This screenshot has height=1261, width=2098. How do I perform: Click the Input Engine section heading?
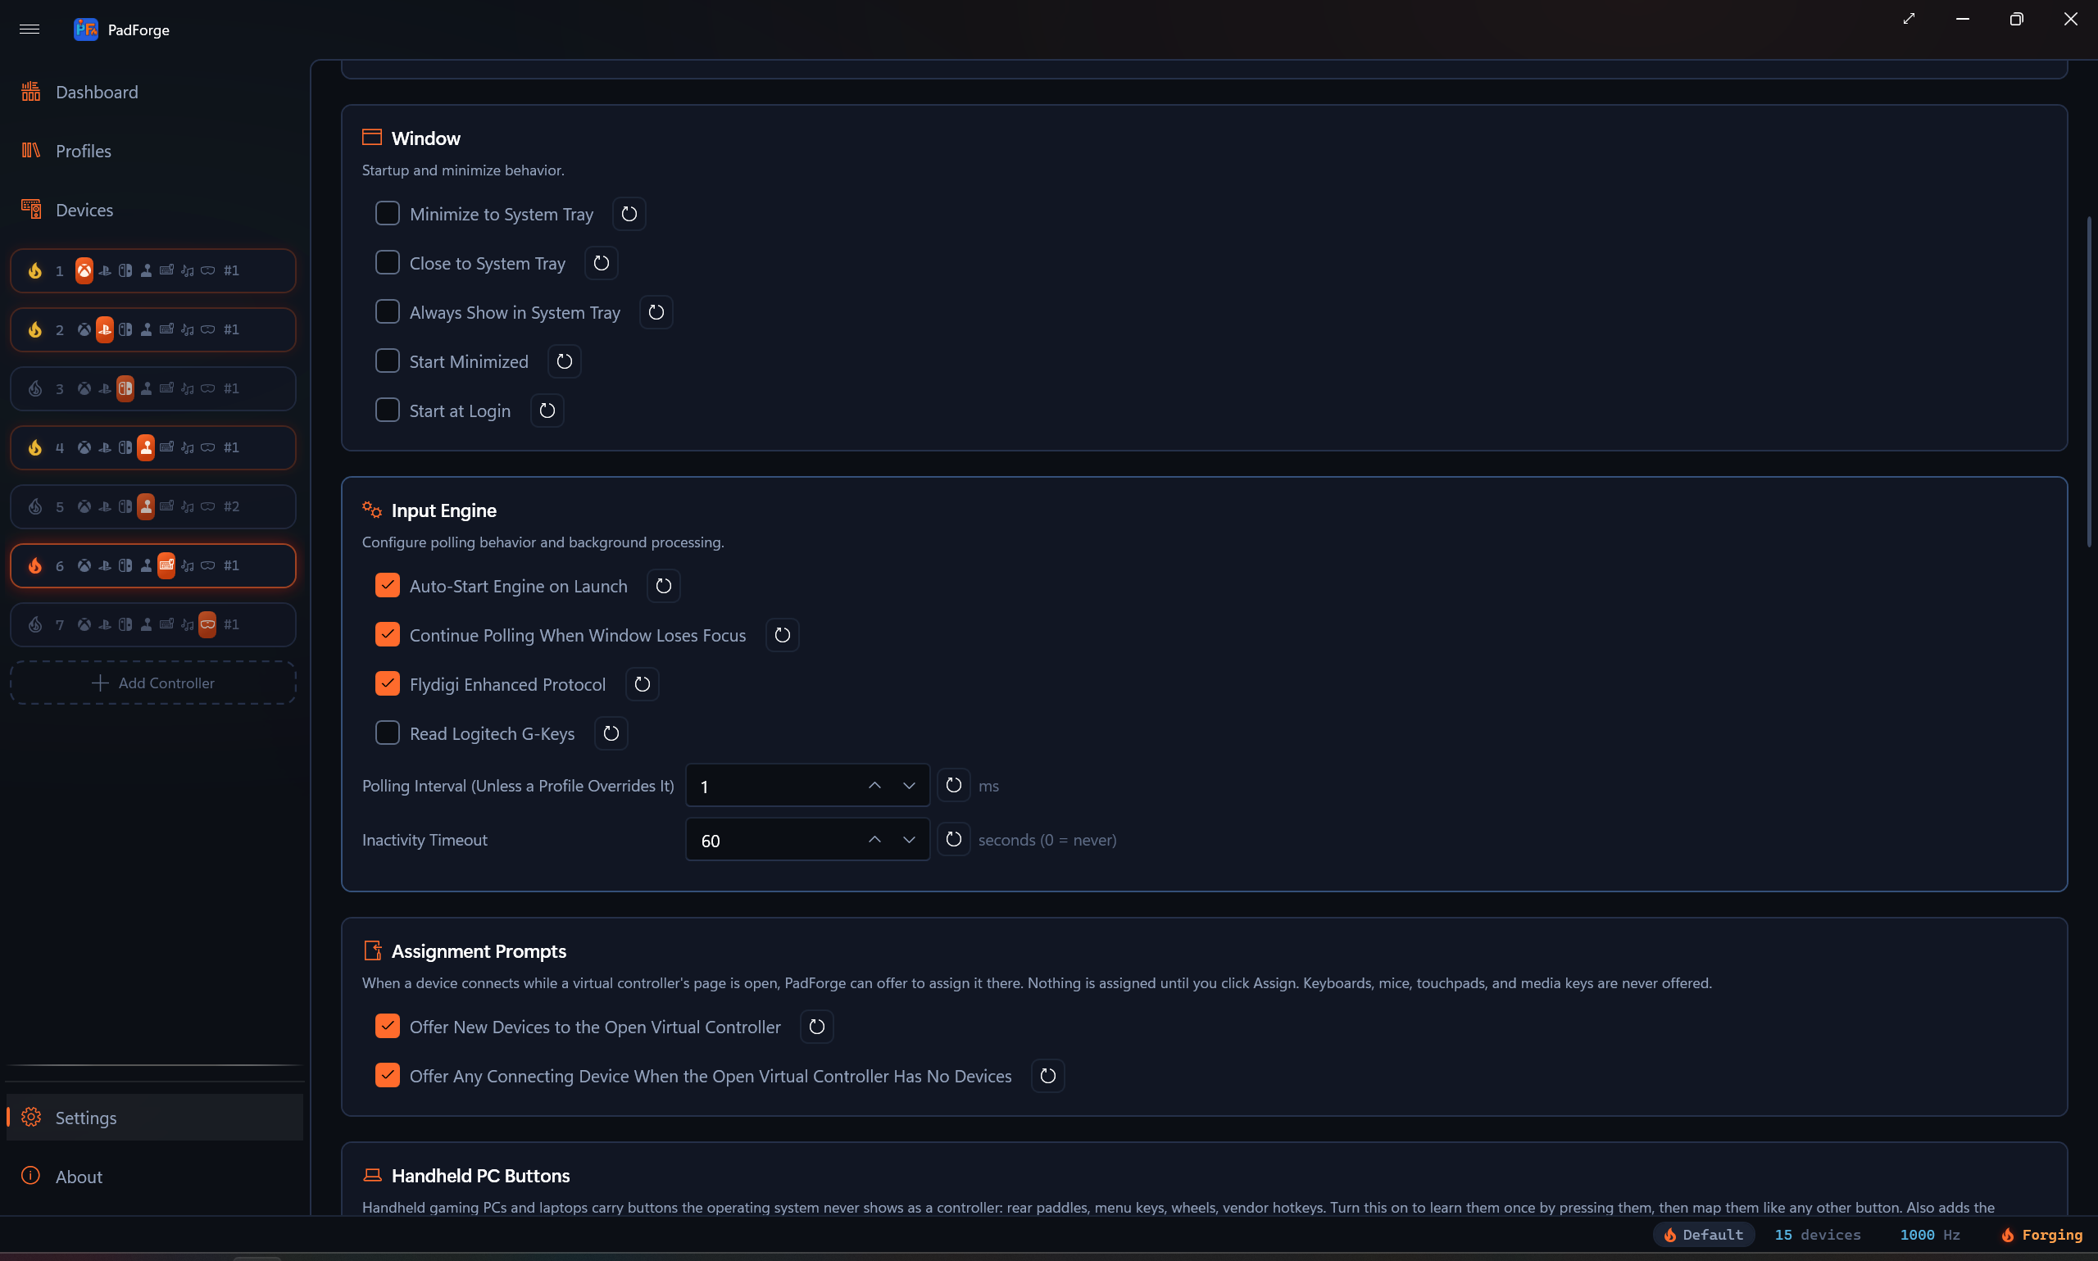pyautogui.click(x=443, y=510)
